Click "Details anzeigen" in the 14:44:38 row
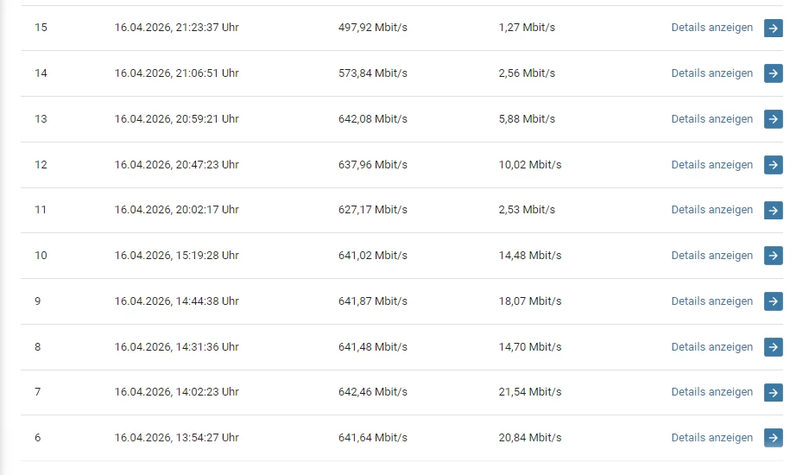 [711, 301]
